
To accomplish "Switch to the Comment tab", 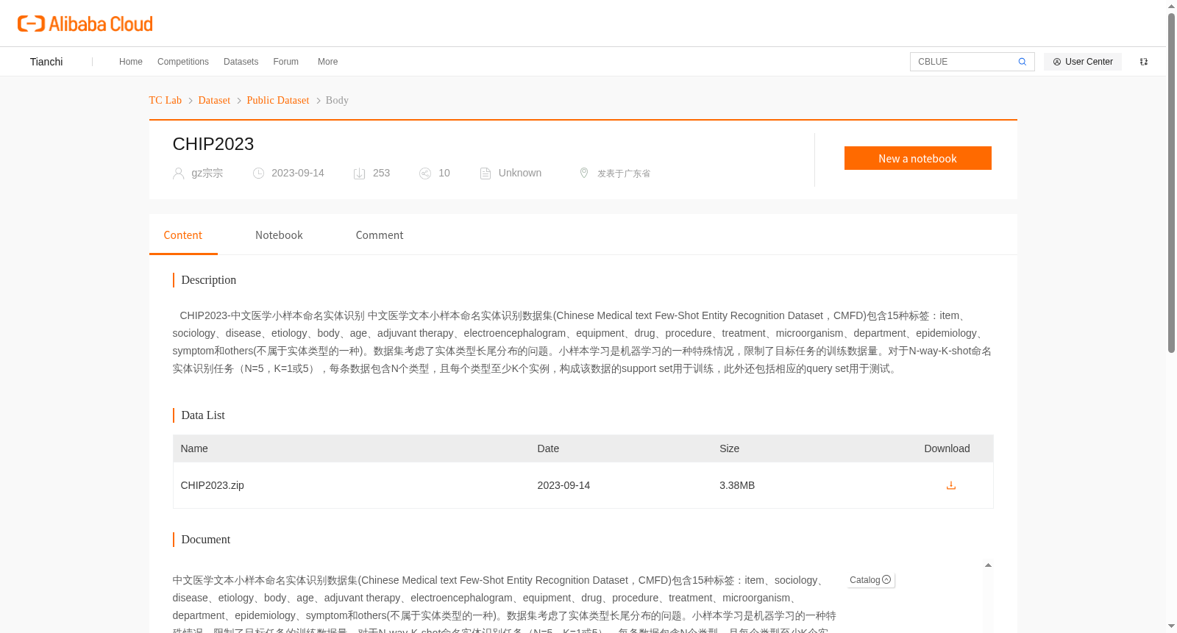I will click(x=380, y=235).
